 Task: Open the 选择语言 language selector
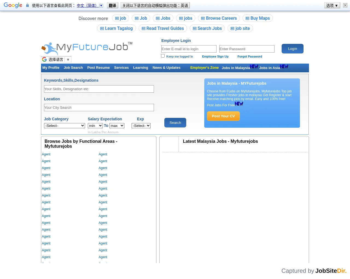[x=56, y=59]
